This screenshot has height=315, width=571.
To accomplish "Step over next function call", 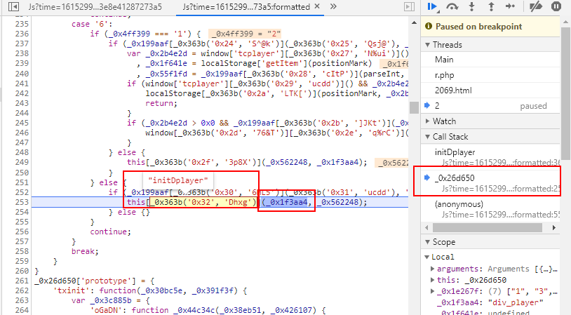I will tap(453, 7).
